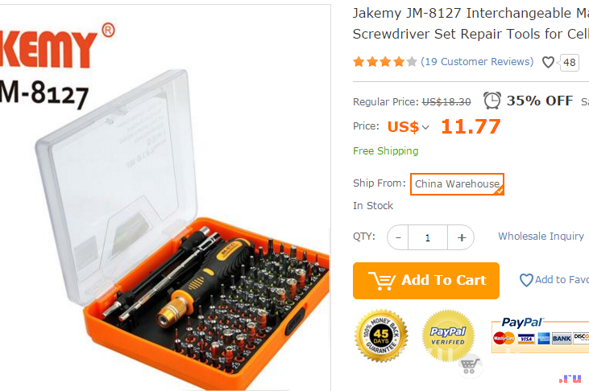This screenshot has height=391, width=589.
Task: Click the Add to Favorites link text
Action: point(562,279)
